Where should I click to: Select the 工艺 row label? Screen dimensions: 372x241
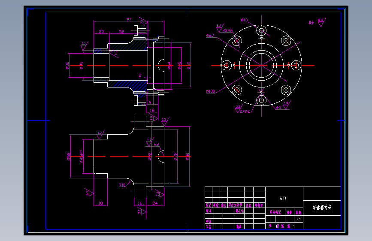click(208, 226)
